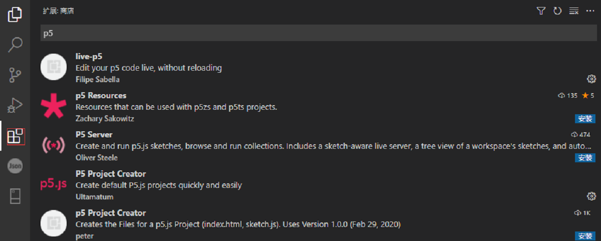Open manage gear for live-p5

coord(591,79)
